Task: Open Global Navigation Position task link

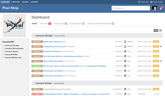Action: (61, 94)
